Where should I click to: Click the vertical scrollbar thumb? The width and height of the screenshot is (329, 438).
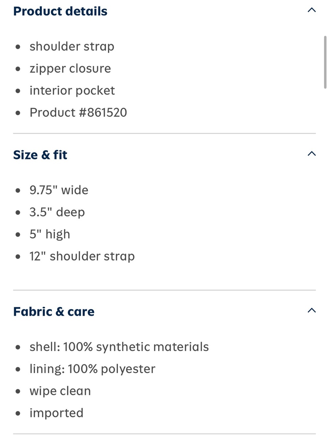[325, 62]
